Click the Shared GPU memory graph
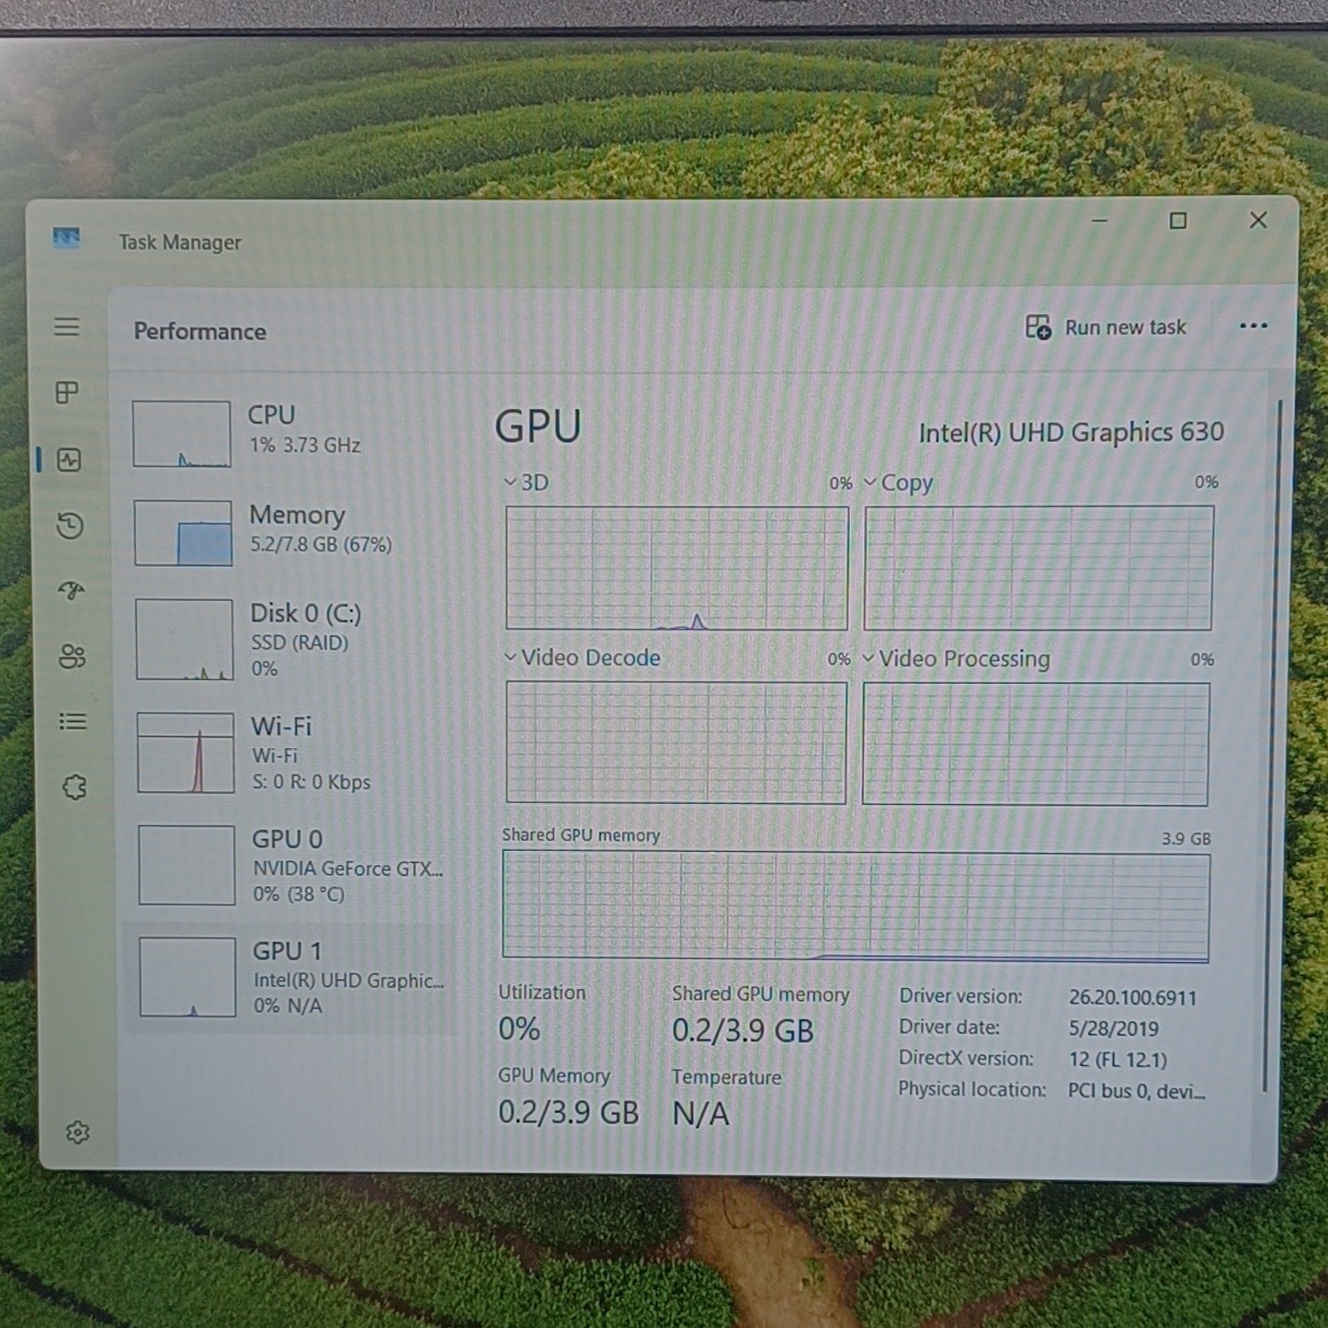 tap(856, 906)
